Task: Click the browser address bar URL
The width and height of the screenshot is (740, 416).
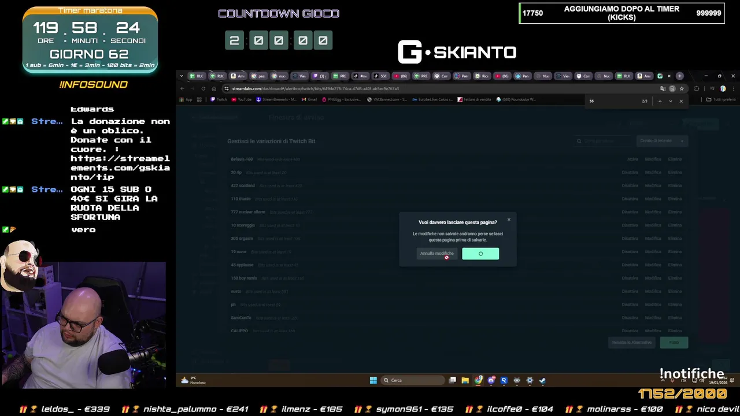Action: point(315,88)
